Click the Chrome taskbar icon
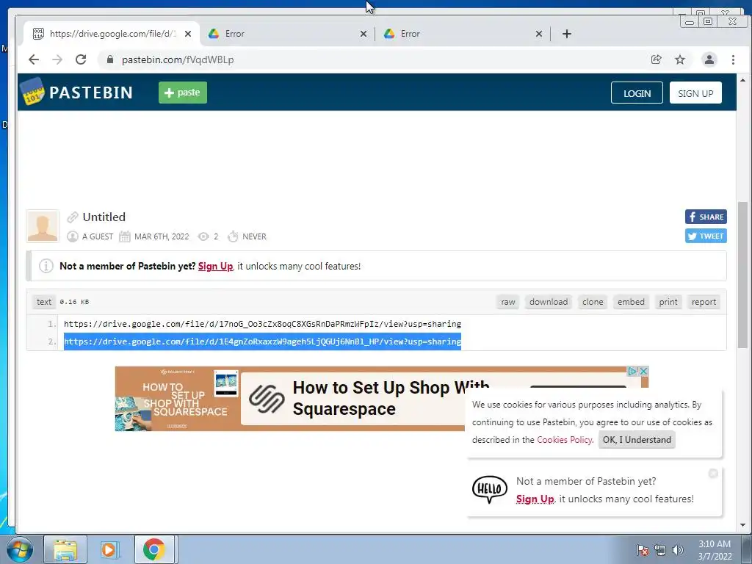The height and width of the screenshot is (564, 752). [154, 549]
